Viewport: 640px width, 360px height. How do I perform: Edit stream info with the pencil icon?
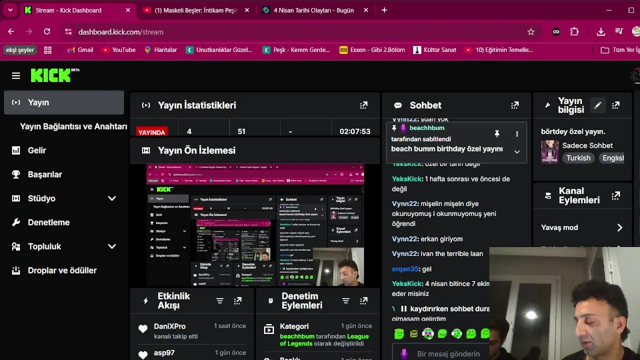[597, 105]
